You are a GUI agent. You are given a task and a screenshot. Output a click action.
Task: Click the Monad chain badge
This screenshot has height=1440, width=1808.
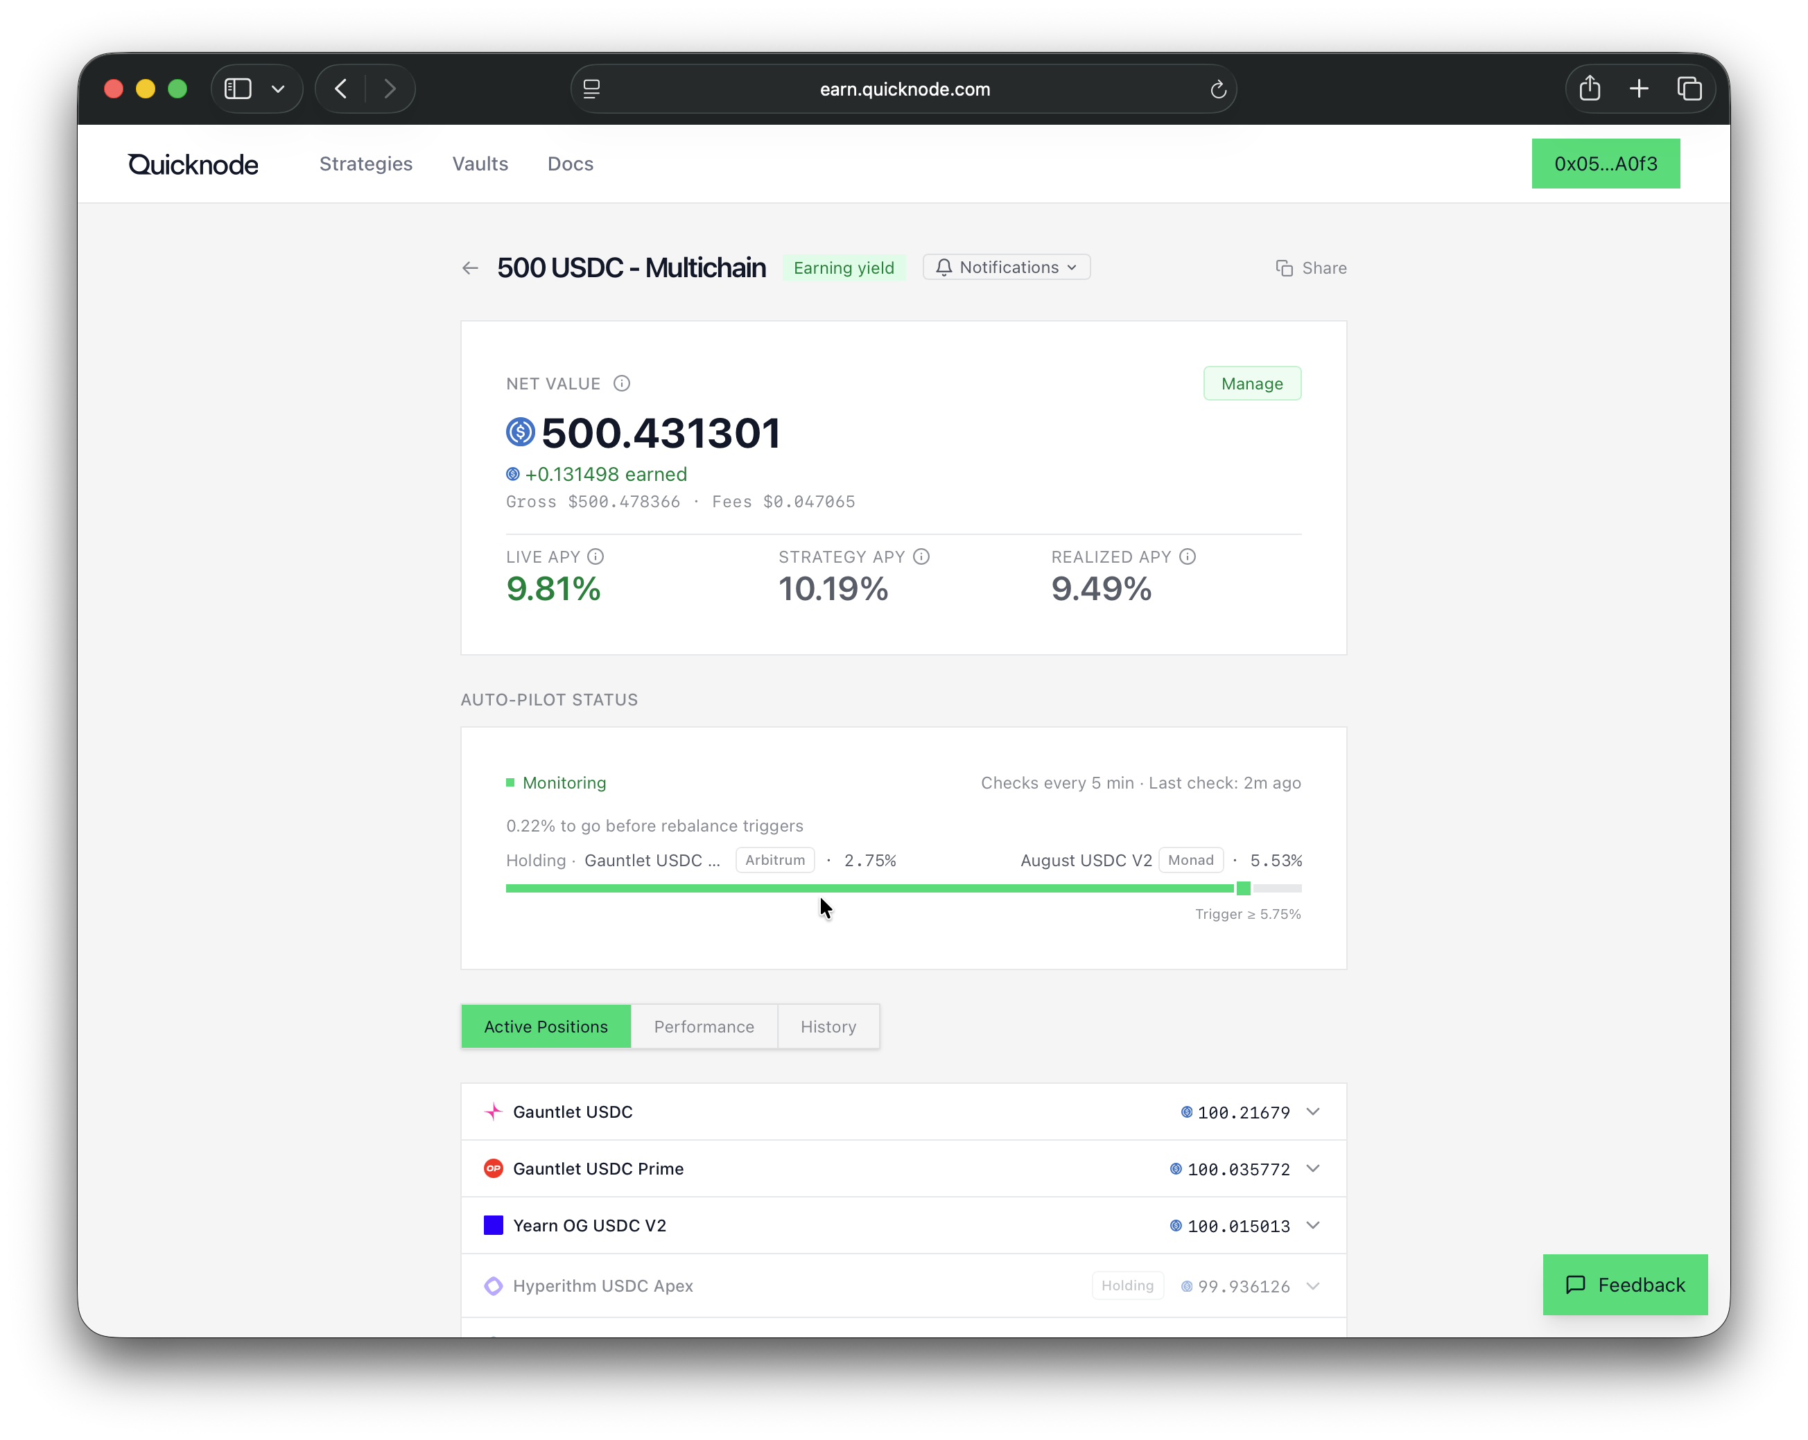pos(1191,860)
